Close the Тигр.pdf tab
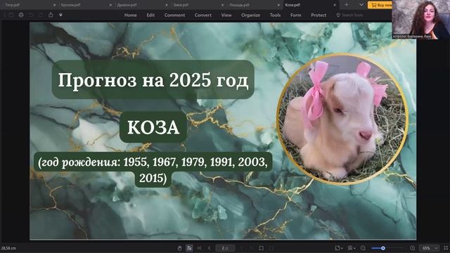Viewport: 450px width, 253px height. click(55, 5)
